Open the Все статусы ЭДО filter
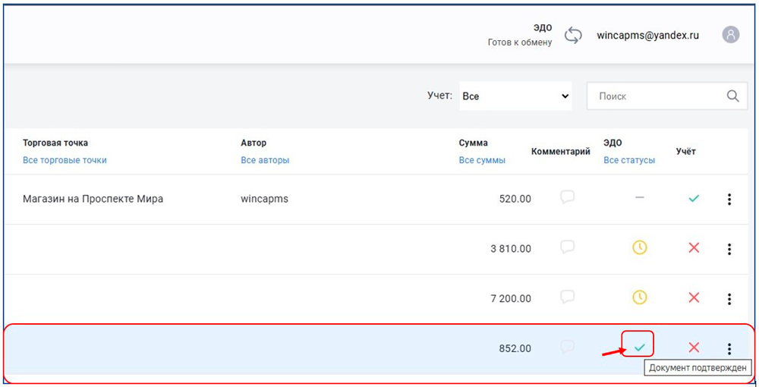Viewport: 759px width, 387px height. click(628, 160)
